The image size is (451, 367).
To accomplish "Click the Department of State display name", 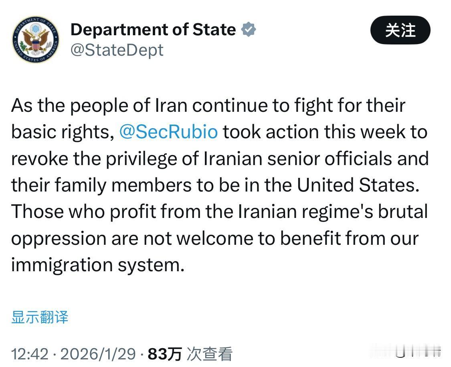I will pos(153,30).
